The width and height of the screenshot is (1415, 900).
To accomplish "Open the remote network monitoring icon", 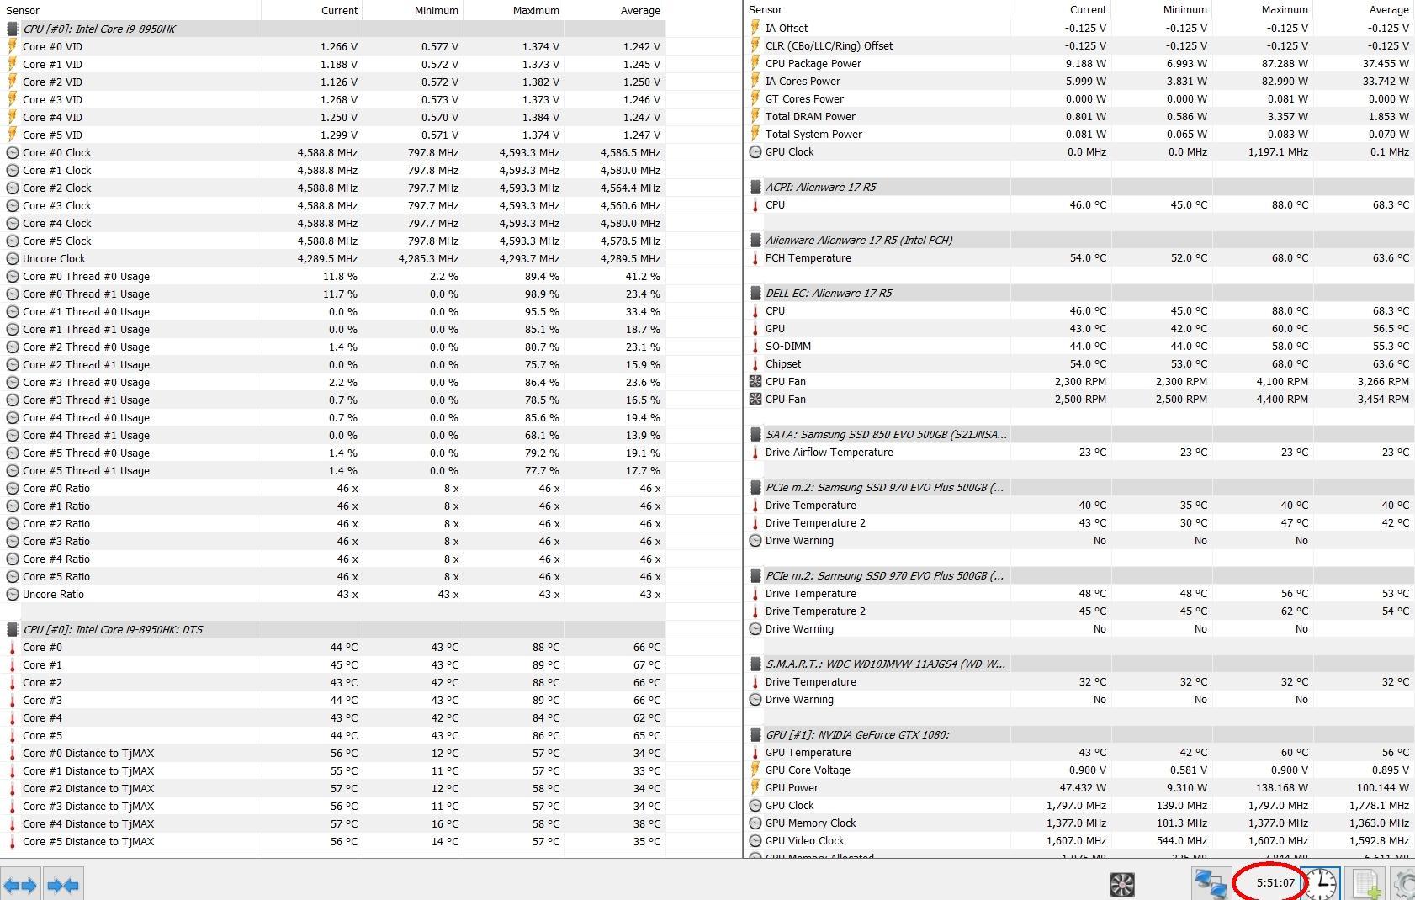I will pyautogui.click(x=1211, y=884).
